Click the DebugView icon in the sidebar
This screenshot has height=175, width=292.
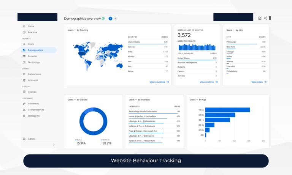click(24, 115)
